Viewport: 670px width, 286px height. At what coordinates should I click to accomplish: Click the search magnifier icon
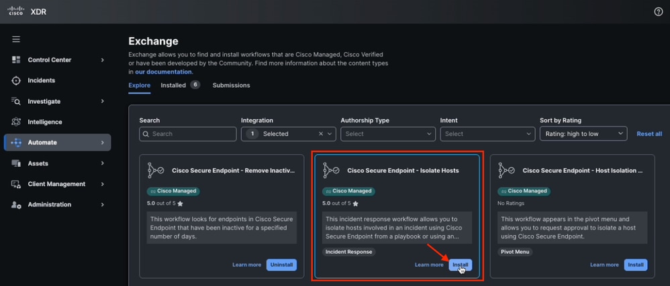pos(146,134)
